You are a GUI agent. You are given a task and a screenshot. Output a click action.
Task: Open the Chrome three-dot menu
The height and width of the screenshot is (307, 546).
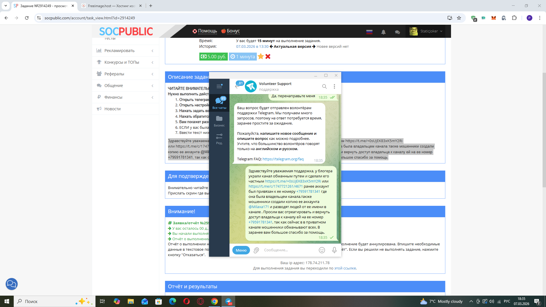coord(540,18)
